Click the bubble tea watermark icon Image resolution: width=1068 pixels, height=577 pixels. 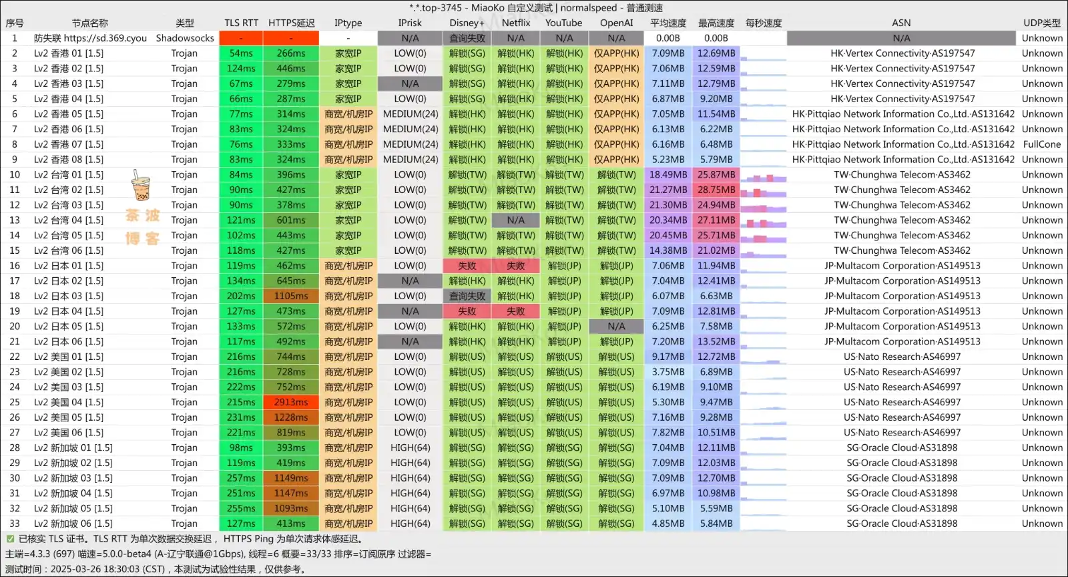[140, 186]
